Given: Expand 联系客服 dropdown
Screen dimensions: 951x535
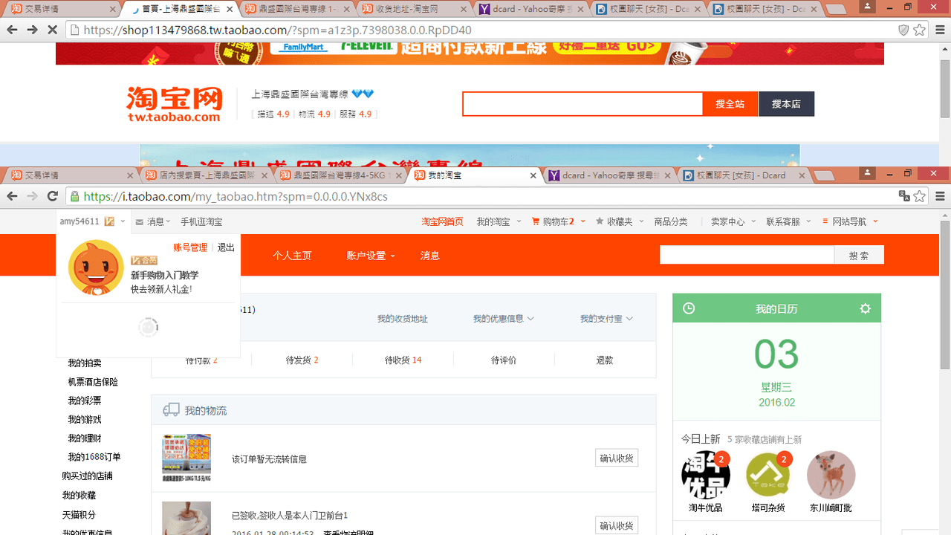Looking at the screenshot, I should [x=808, y=221].
